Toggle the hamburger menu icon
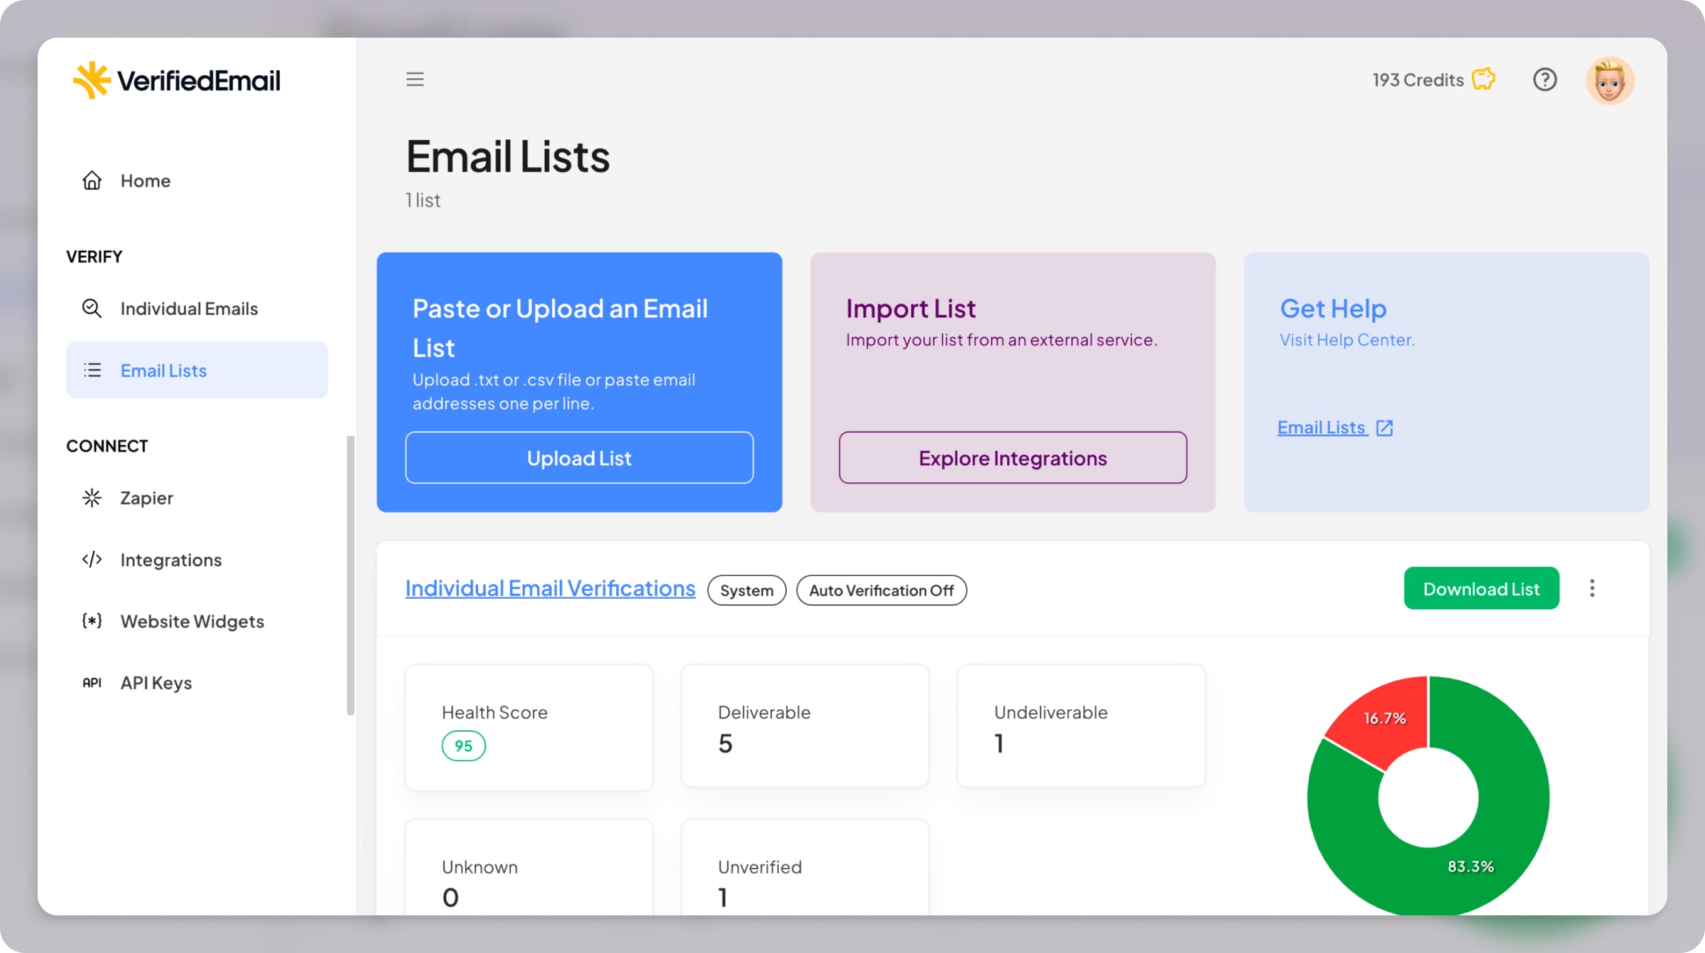 tap(415, 80)
